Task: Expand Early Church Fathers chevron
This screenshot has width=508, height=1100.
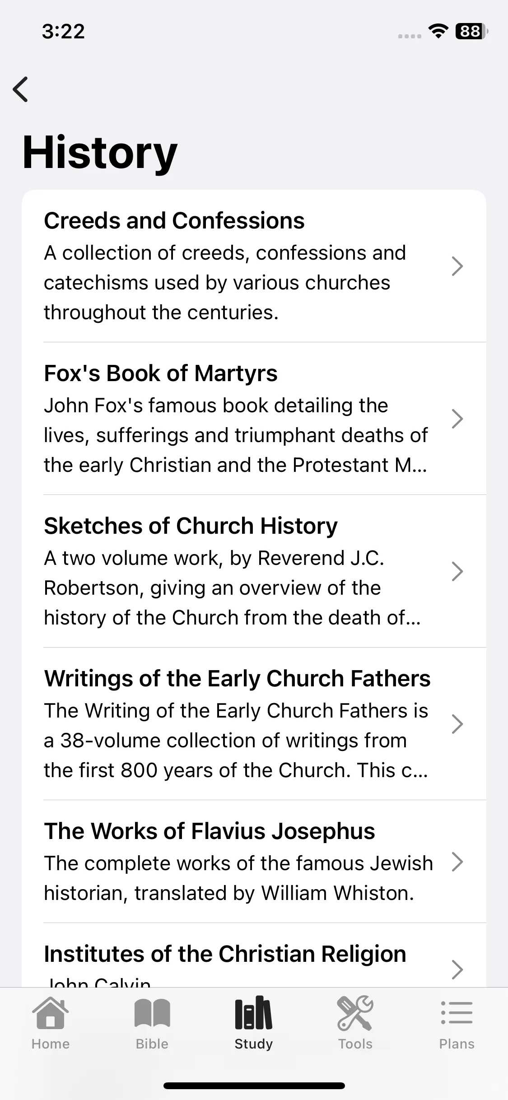Action: pyautogui.click(x=457, y=724)
